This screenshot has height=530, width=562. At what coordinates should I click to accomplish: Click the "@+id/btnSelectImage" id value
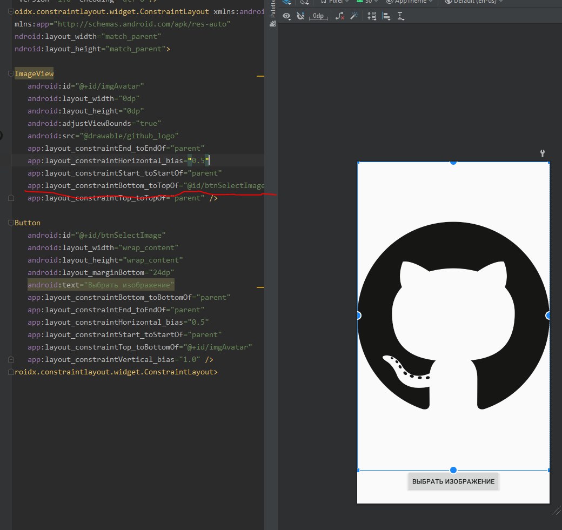coord(121,235)
